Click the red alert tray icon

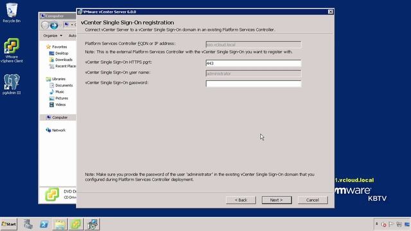384,225
